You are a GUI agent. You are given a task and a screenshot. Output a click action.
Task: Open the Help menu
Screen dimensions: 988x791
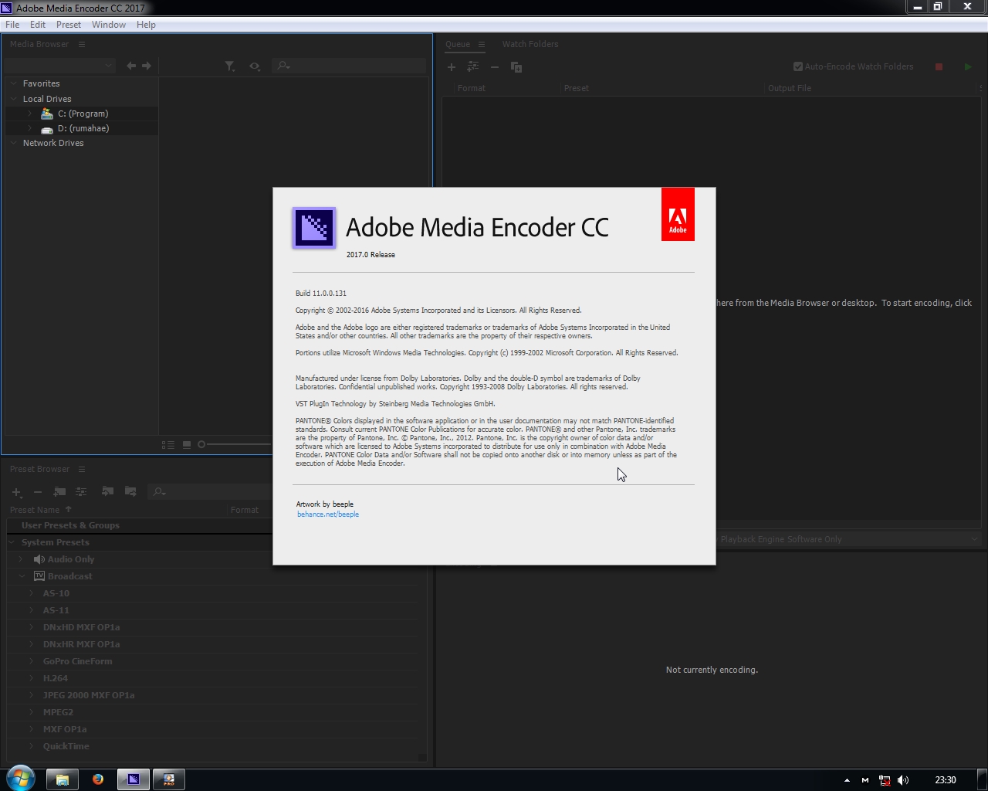(146, 25)
